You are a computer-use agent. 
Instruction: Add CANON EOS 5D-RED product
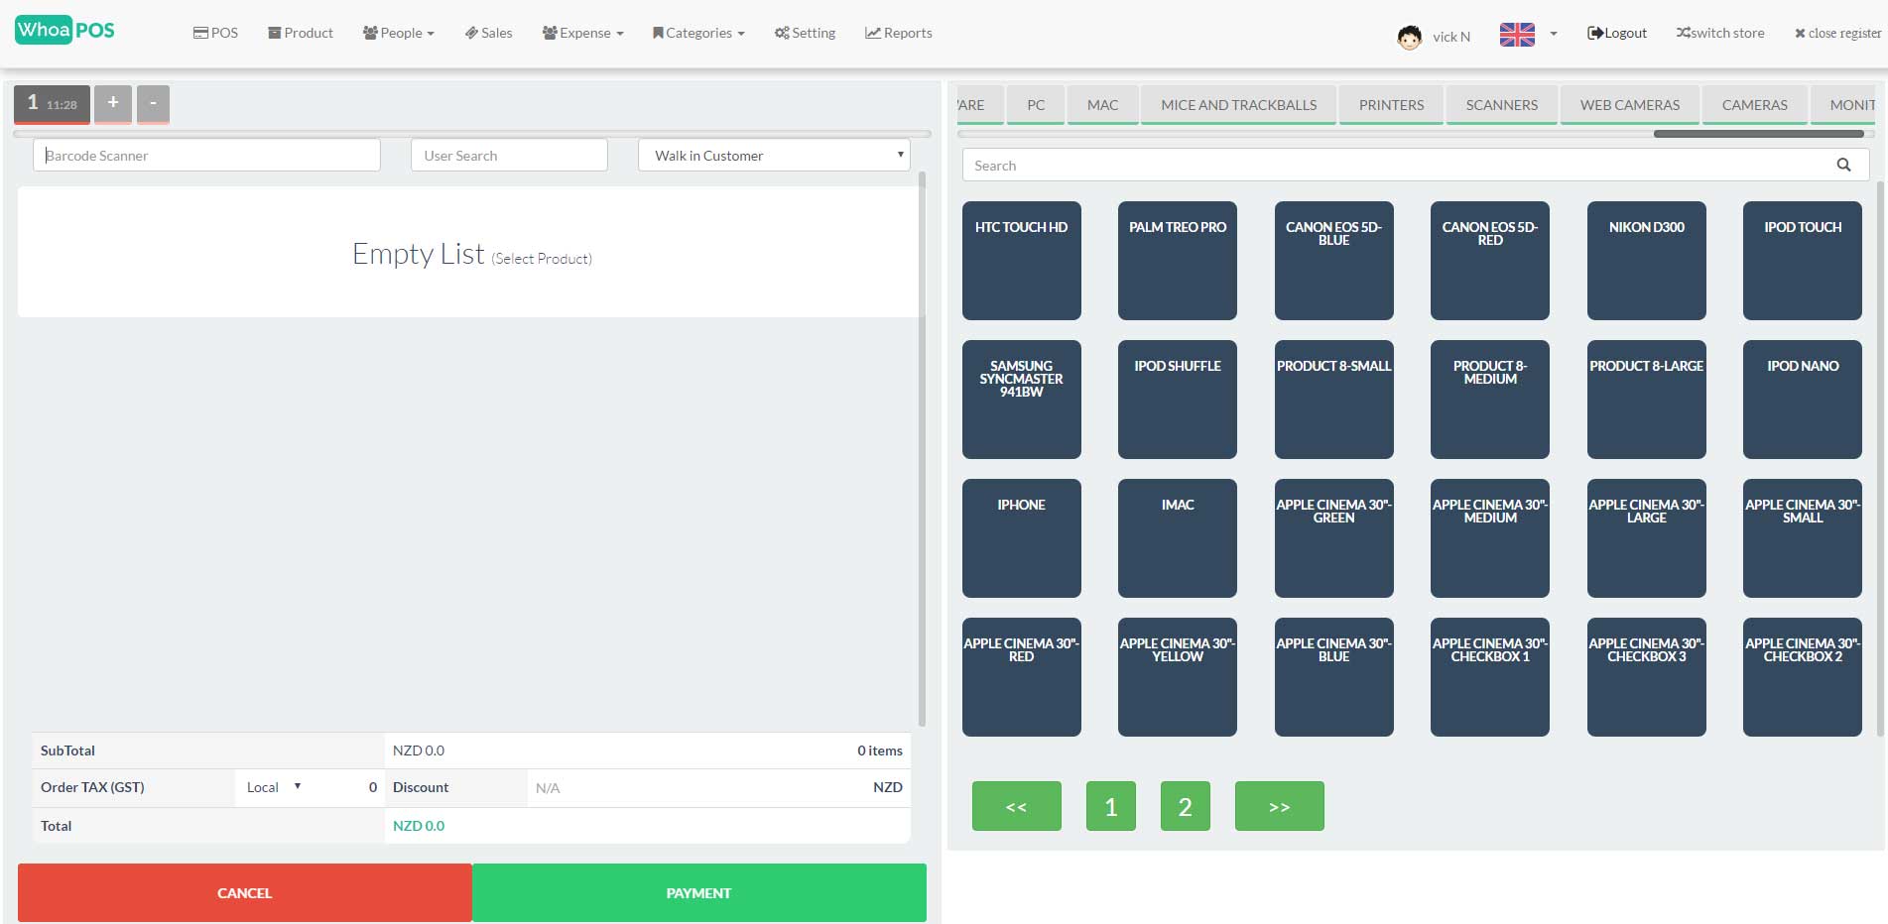pos(1489,261)
